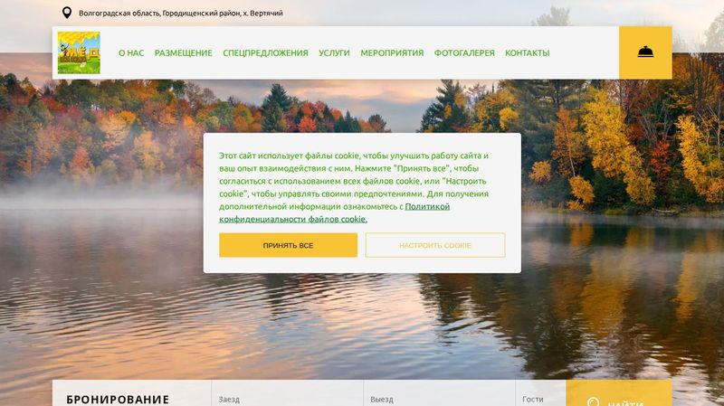Click the honey bee site logo
Viewport: 724px width, 406px height.
click(79, 52)
